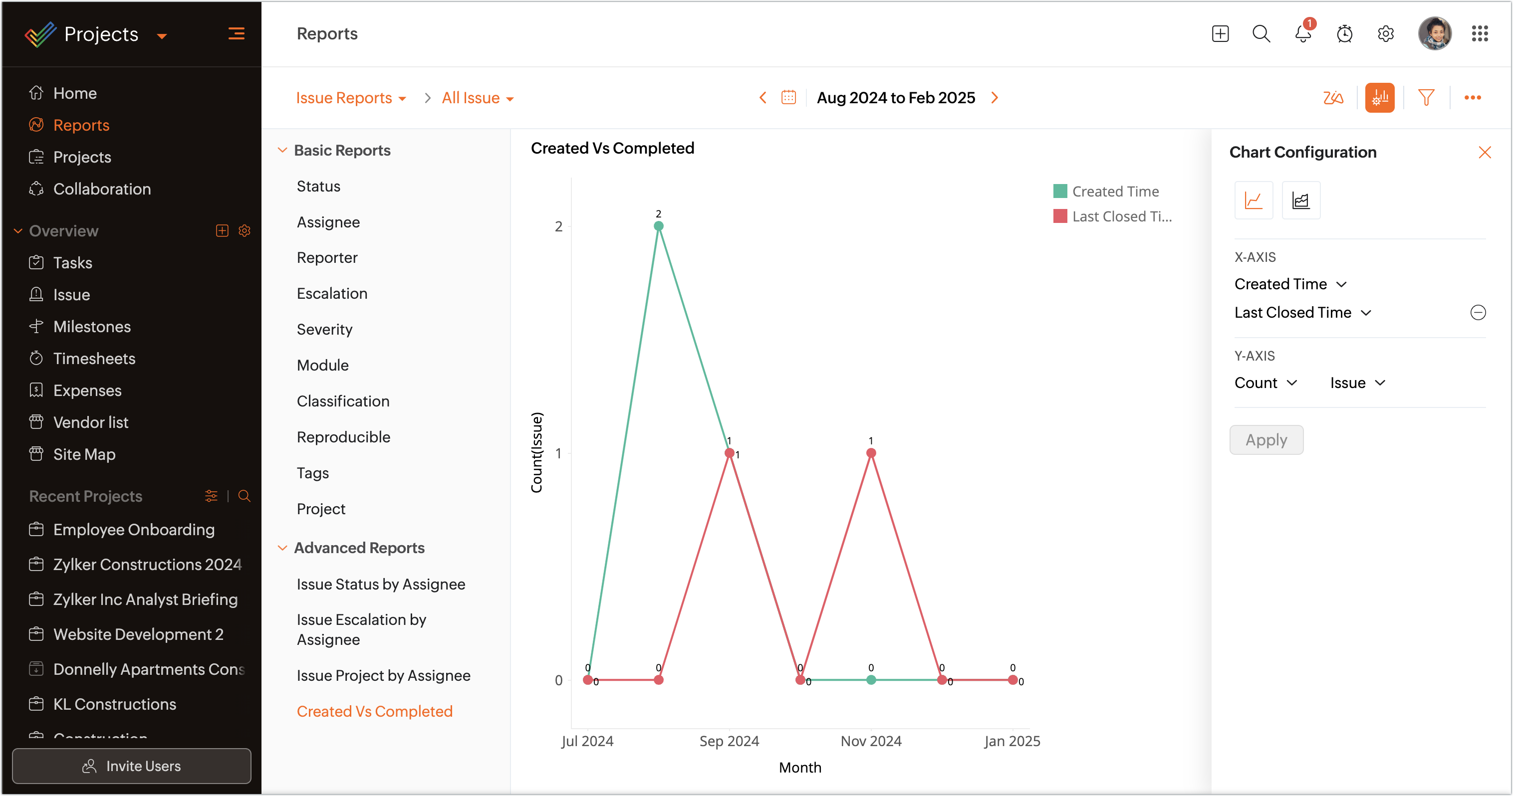Click the quick add plus icon
Image resolution: width=1513 pixels, height=796 pixels.
pyautogui.click(x=1220, y=34)
